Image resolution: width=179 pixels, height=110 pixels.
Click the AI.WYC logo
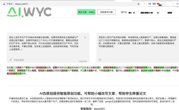pyautogui.click(x=29, y=12)
